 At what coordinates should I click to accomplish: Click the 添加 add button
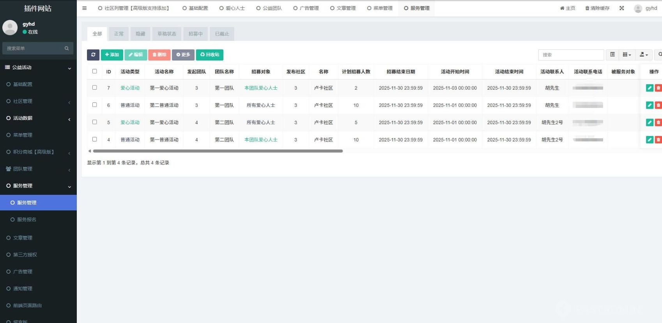pos(112,55)
